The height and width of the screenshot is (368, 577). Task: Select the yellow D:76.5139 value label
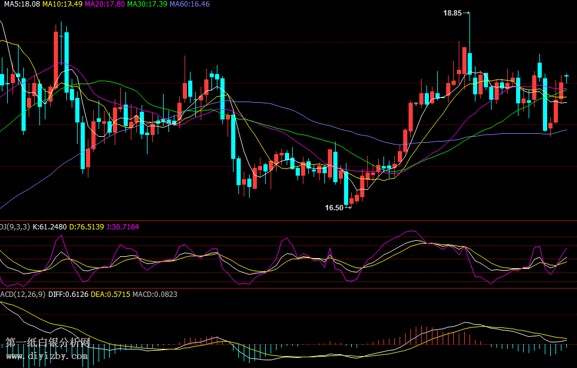87,227
